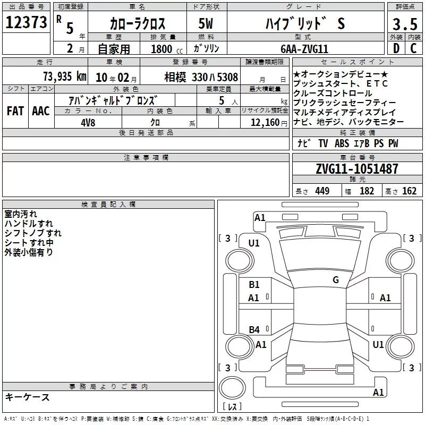This screenshot has height=425, width=425.
Task: Select the inspector note シフトノブすれ
Action: point(33,233)
